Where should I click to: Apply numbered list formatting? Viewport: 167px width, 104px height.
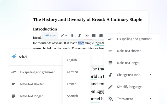coord(101,36)
